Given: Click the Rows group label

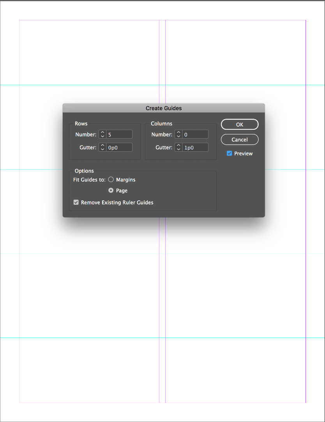Looking at the screenshot, I should (81, 123).
